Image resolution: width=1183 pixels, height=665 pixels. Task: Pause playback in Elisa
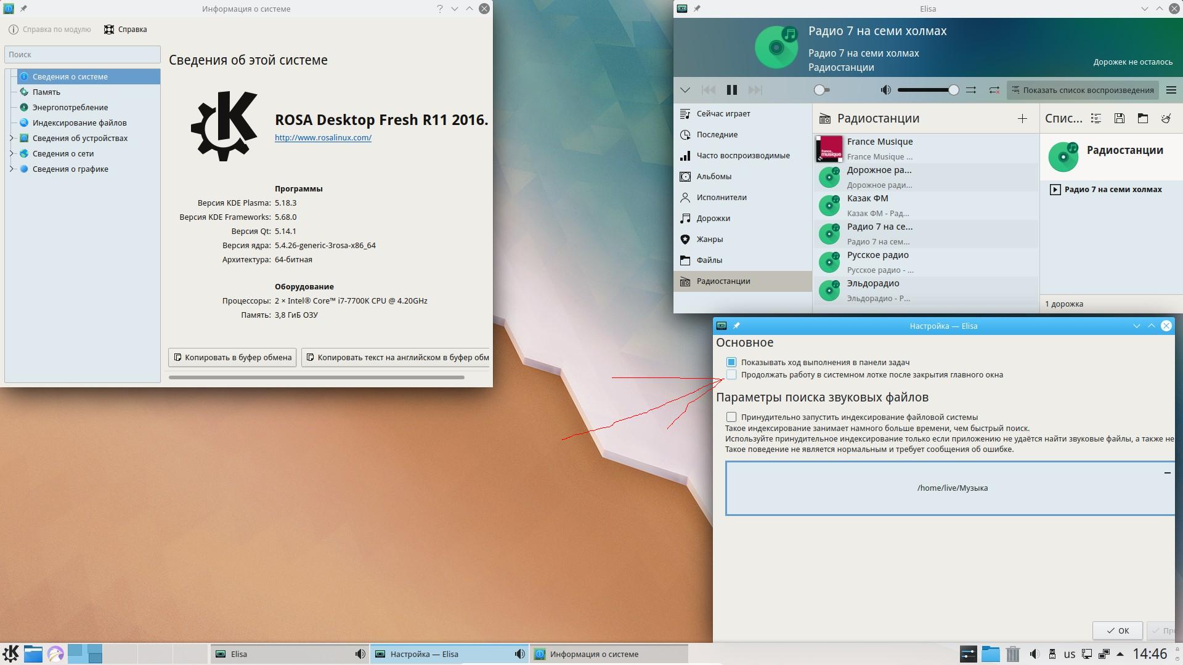(731, 90)
